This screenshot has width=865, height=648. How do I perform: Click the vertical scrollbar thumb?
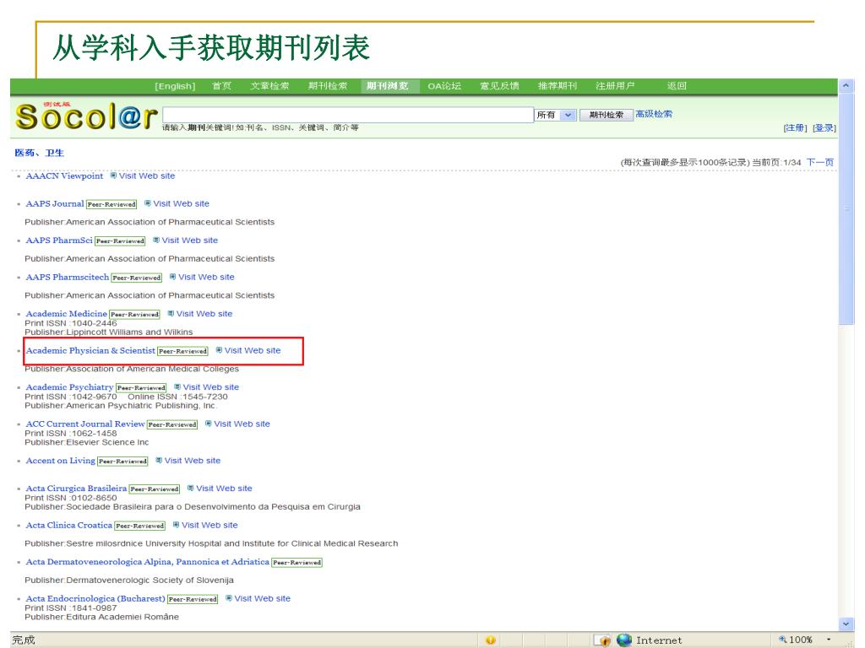point(846,209)
